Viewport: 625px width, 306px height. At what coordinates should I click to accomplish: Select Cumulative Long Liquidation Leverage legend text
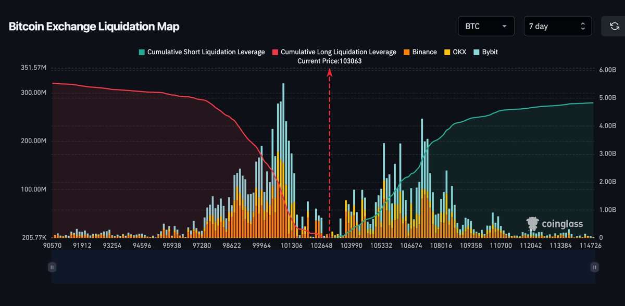click(338, 52)
